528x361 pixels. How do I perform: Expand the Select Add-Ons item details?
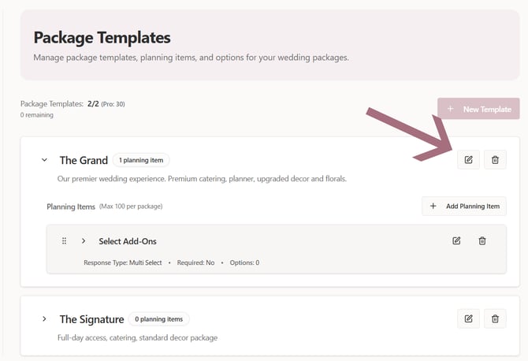point(84,240)
